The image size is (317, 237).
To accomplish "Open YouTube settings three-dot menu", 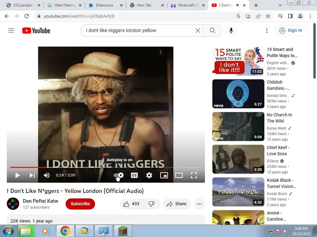I will click(267, 31).
